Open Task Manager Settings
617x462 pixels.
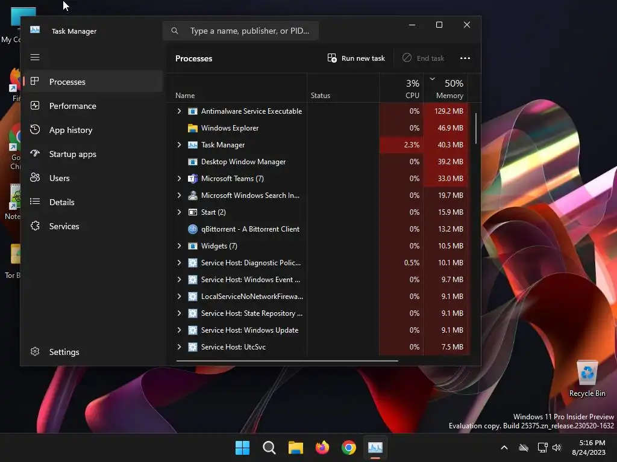pos(93,351)
